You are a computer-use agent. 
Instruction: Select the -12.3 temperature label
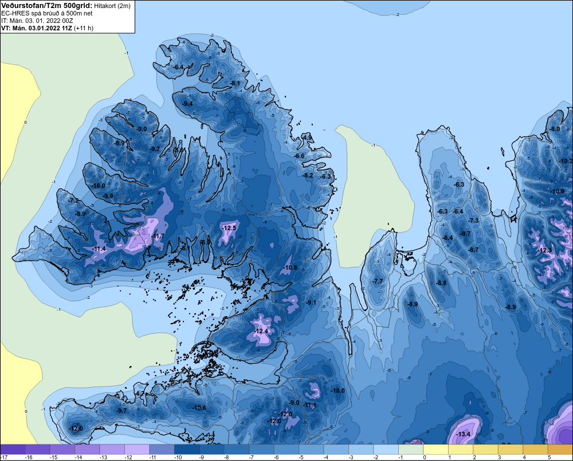click(545, 250)
